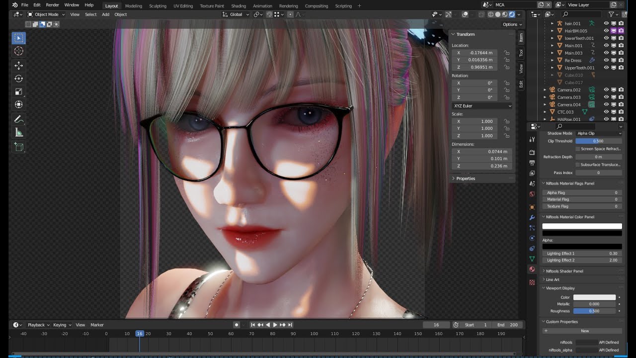Screen dimensions: 636x358
Task: Open the Object properties tab icon
Action: 532,207
